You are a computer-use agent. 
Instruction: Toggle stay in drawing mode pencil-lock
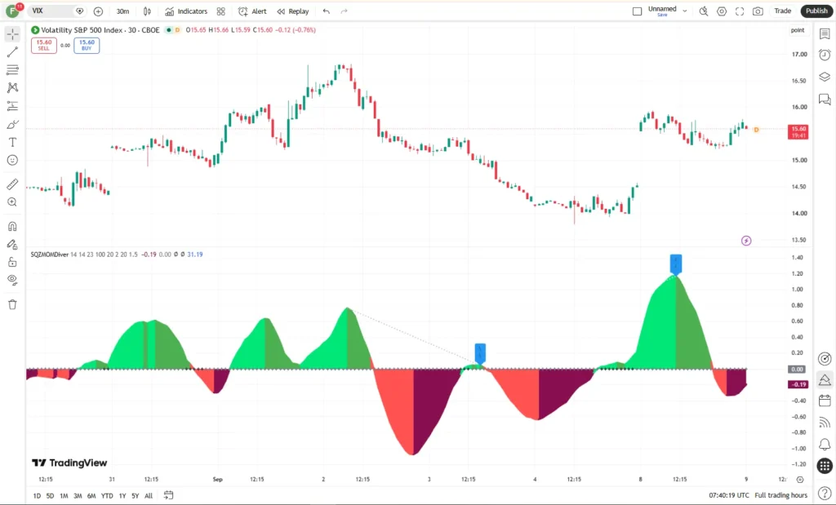[12, 245]
